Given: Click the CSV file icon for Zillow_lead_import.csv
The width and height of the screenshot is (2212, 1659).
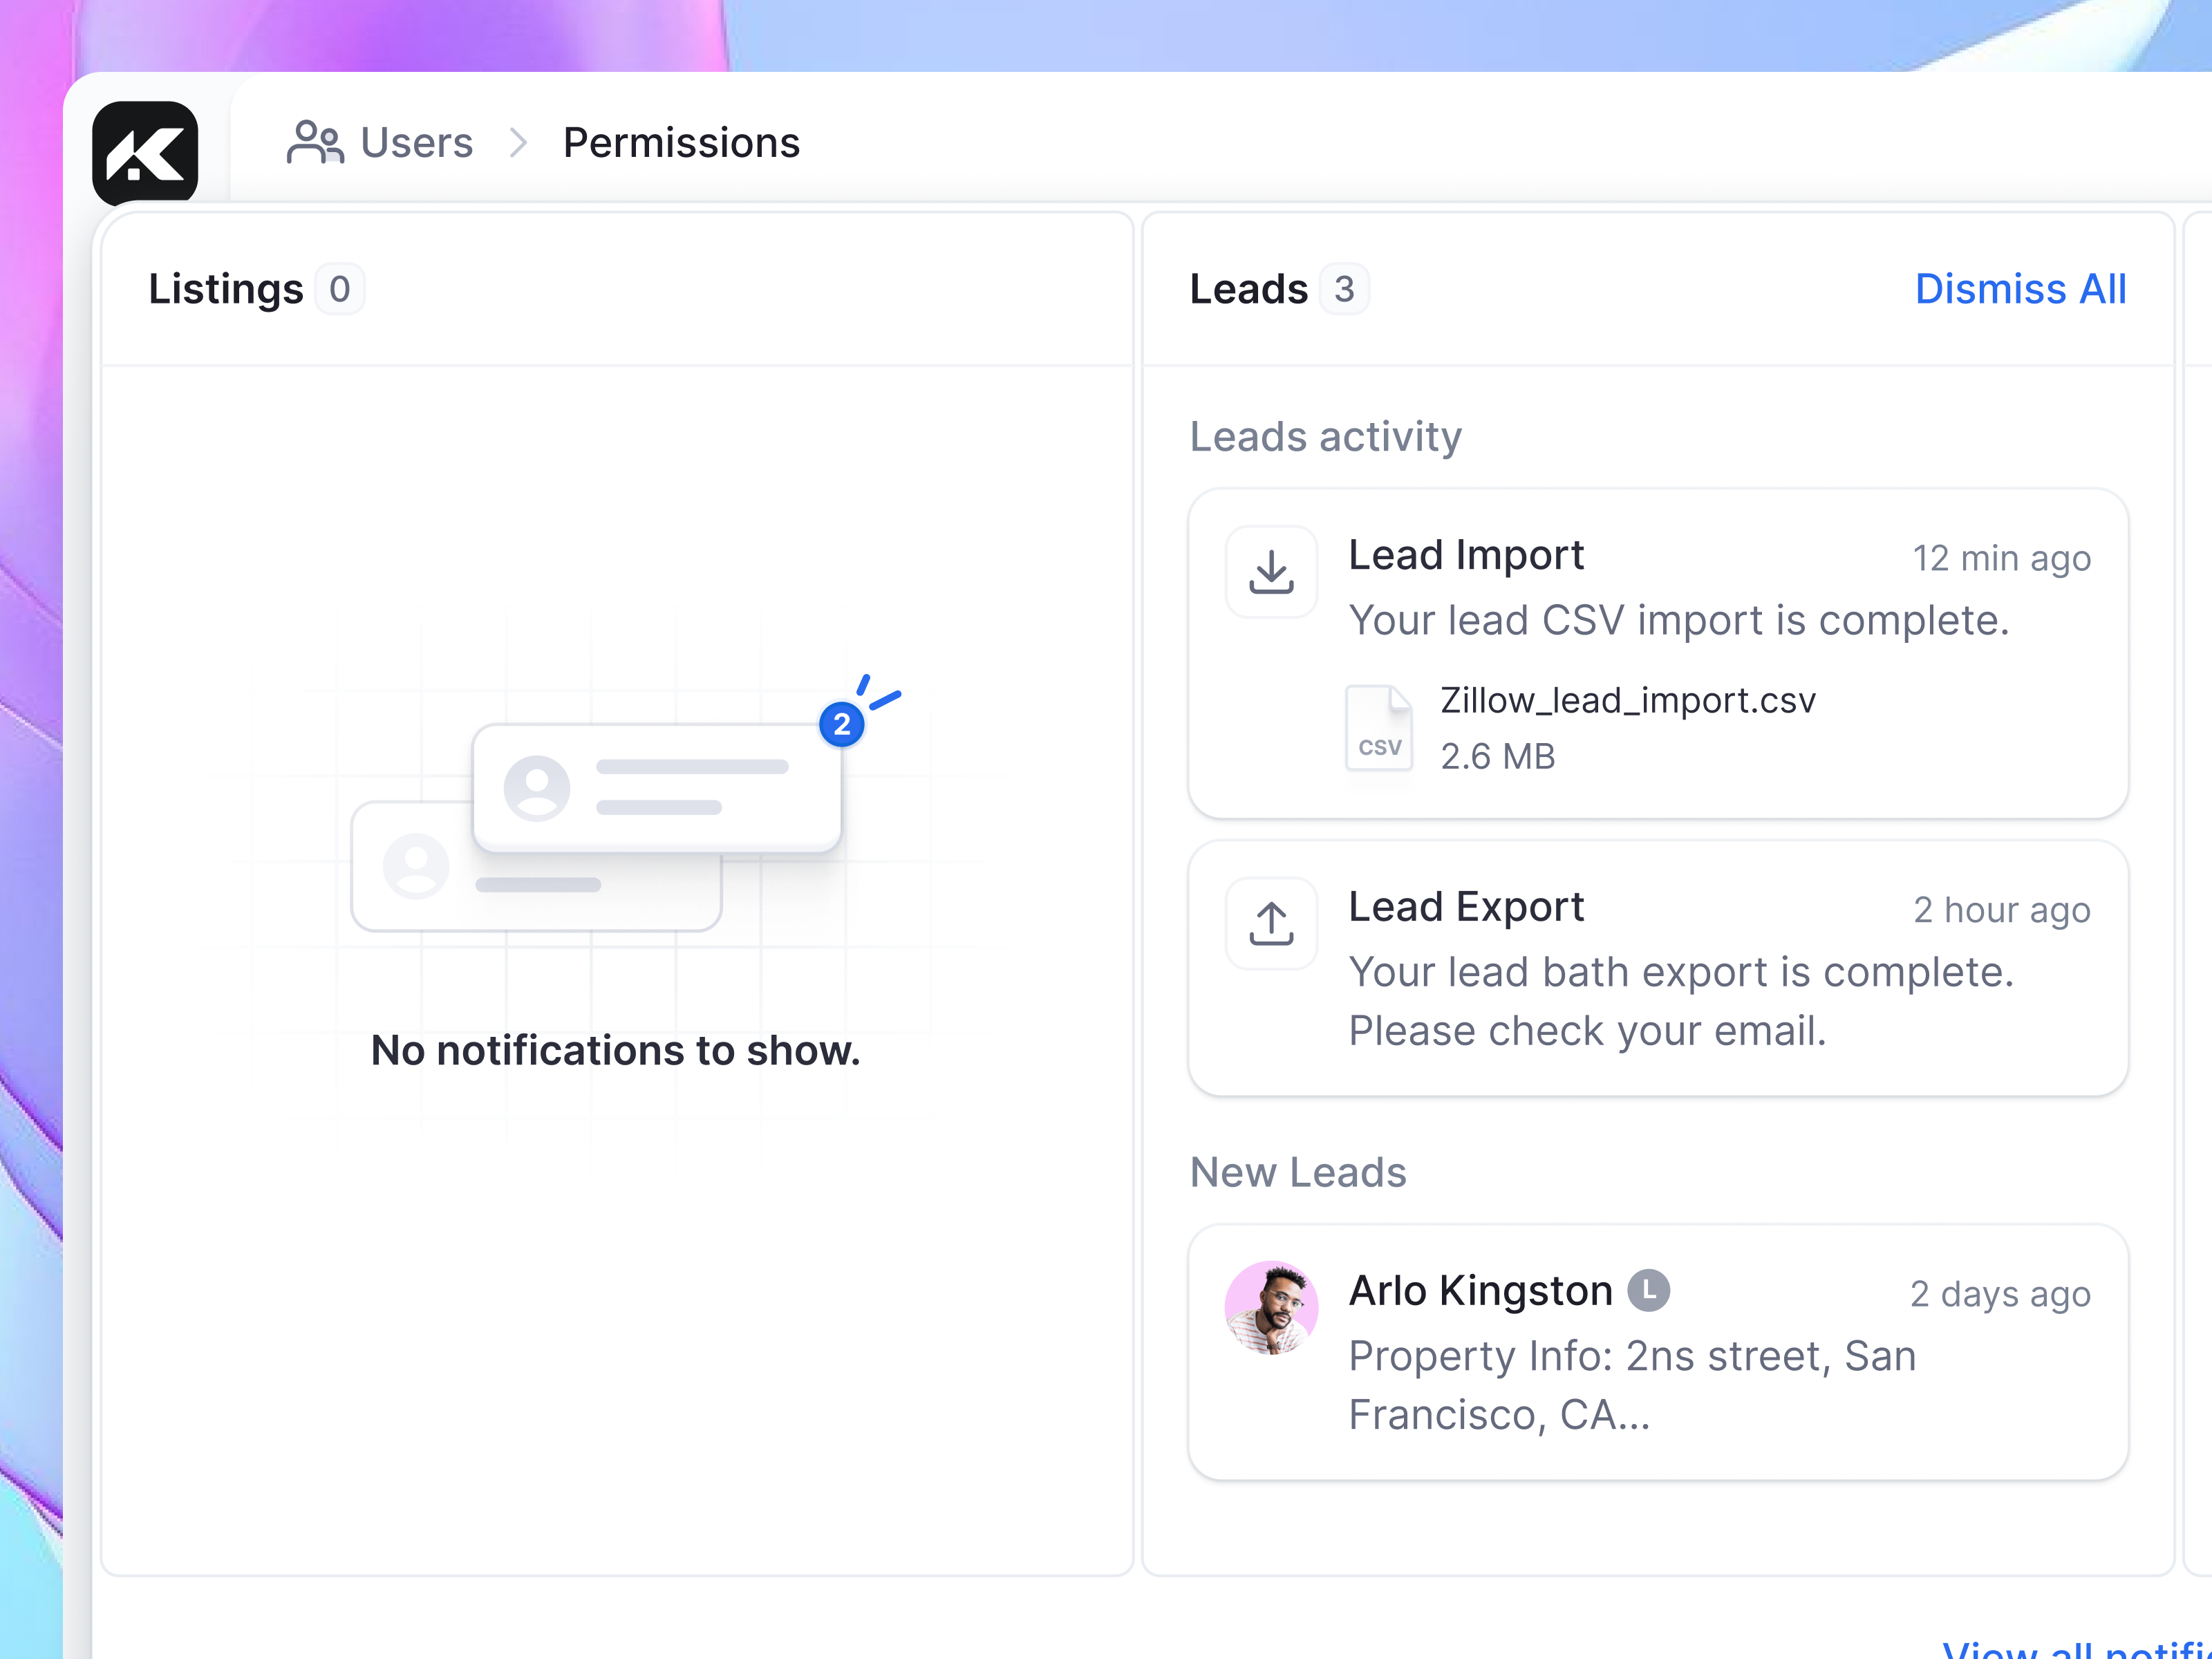Looking at the screenshot, I should pos(1379,727).
